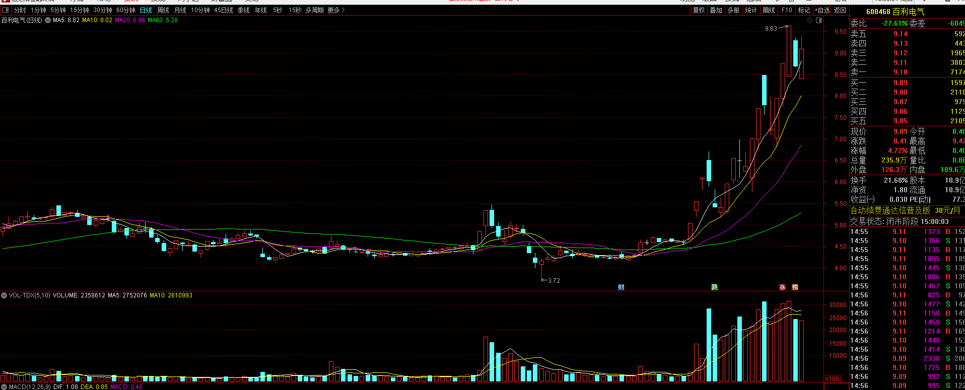Image resolution: width=965 pixels, height=390 pixels.
Task: Click the green 跌 marker on timeline
Action: [x=714, y=287]
